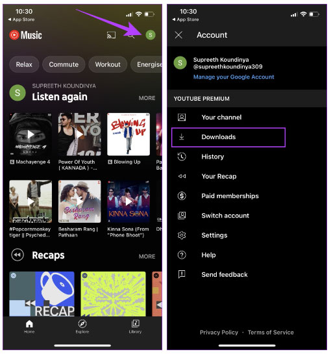
Task: Tap the Your channel person icon
Action: click(182, 117)
